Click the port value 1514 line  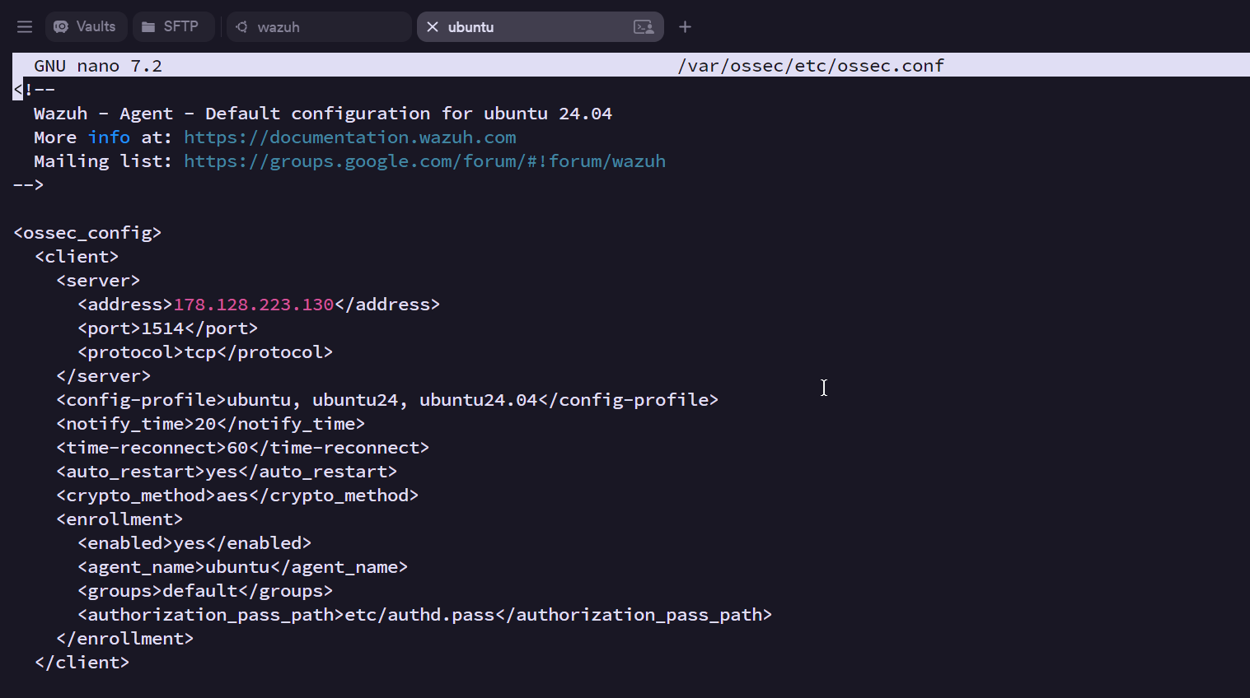[168, 328]
